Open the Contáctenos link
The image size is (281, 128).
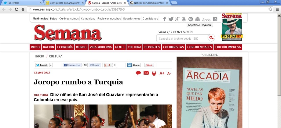tap(150, 19)
